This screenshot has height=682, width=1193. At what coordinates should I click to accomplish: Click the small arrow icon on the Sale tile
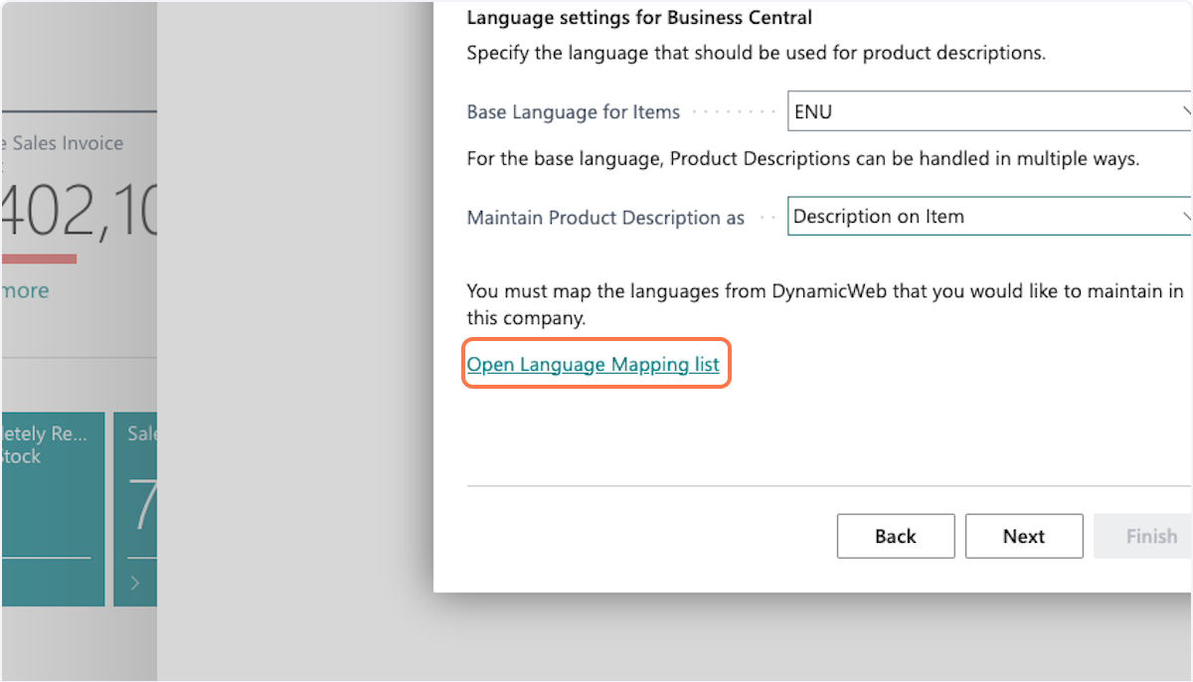135,584
